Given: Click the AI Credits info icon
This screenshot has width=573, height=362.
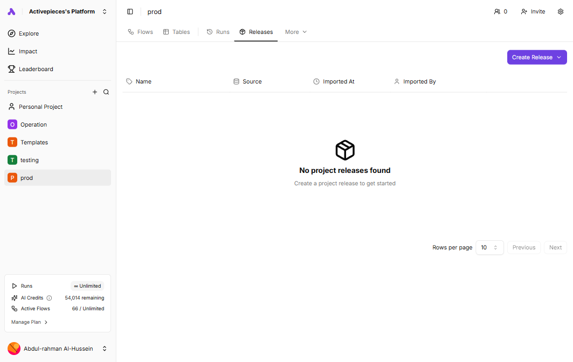Looking at the screenshot, I should (49, 297).
